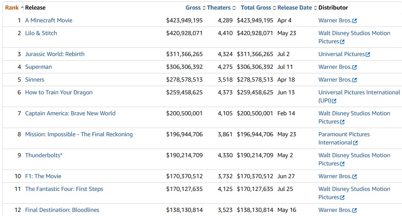402x216 pixels.
Task: Open Final Destination: Bloodlines link
Action: pyautogui.click(x=62, y=210)
